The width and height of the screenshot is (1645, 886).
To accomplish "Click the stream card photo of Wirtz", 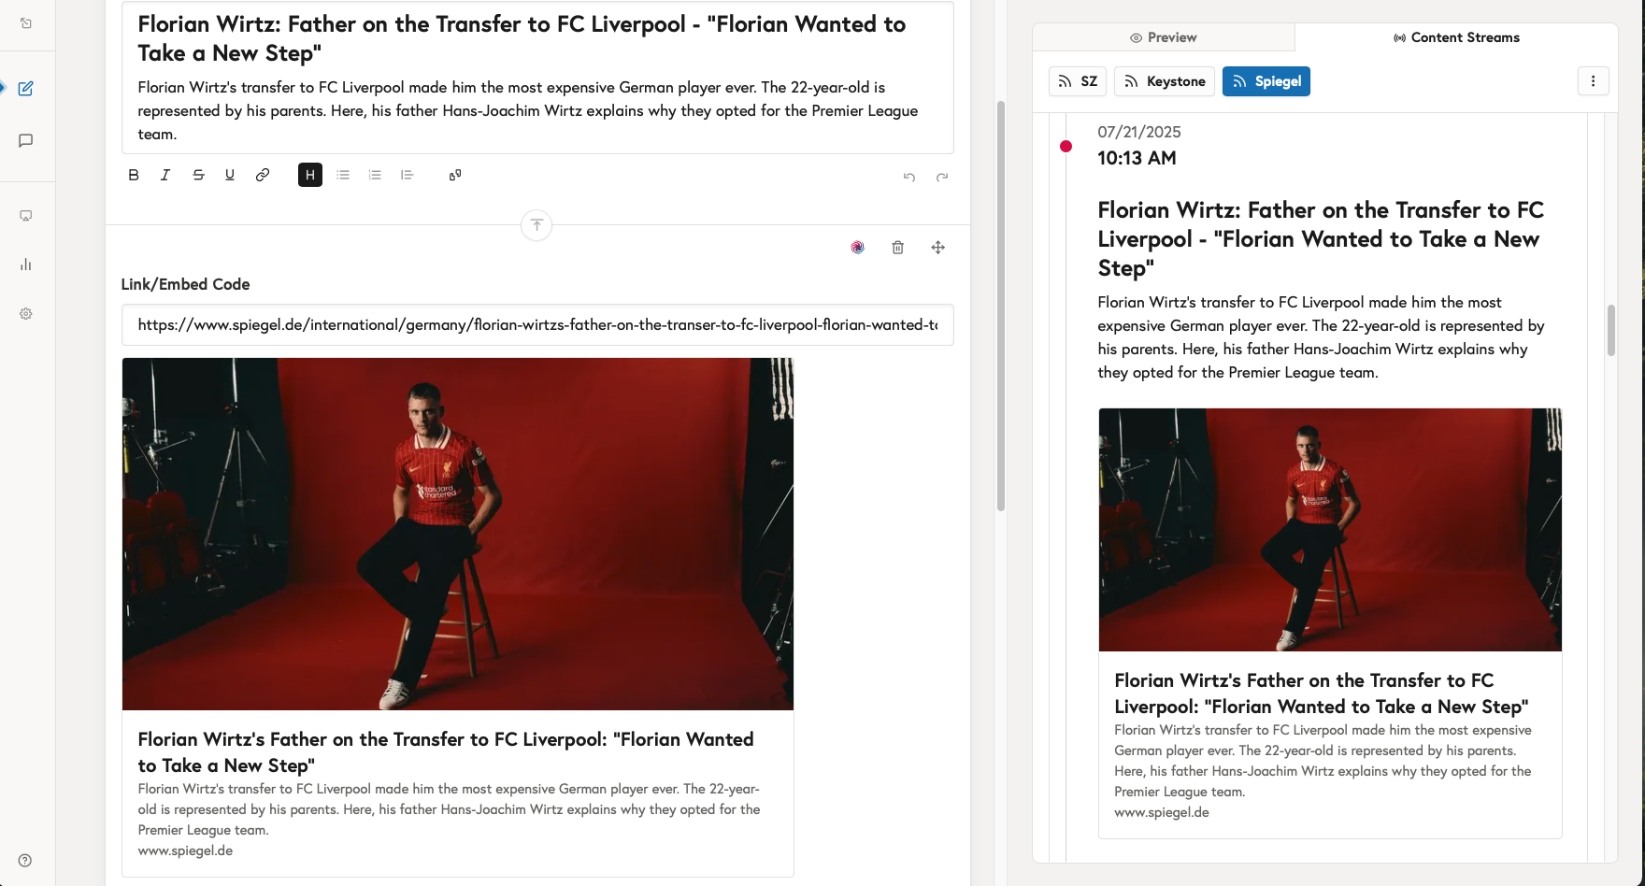I will (x=1330, y=530).
